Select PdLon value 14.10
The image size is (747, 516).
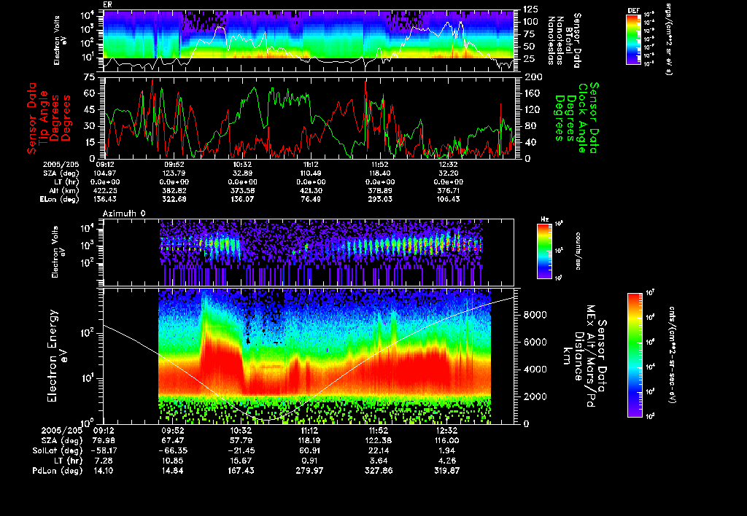pyautogui.click(x=104, y=471)
